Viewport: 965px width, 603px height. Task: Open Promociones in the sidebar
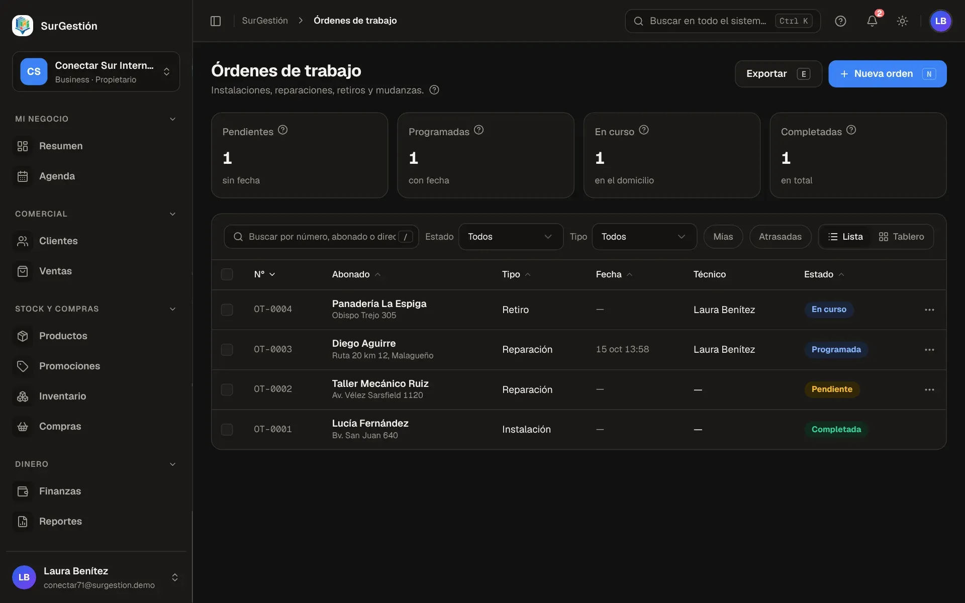[x=95, y=366]
